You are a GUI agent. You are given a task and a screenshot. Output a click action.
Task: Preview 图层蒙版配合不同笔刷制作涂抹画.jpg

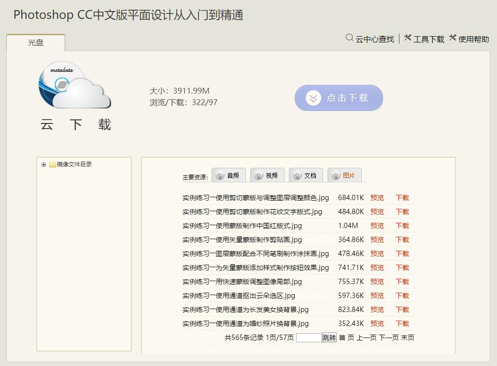377,254
